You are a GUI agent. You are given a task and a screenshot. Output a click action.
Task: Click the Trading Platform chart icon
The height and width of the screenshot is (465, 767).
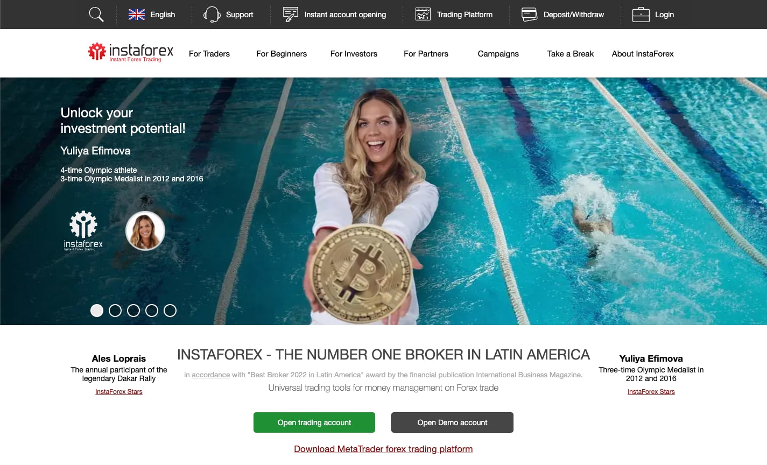[423, 15]
